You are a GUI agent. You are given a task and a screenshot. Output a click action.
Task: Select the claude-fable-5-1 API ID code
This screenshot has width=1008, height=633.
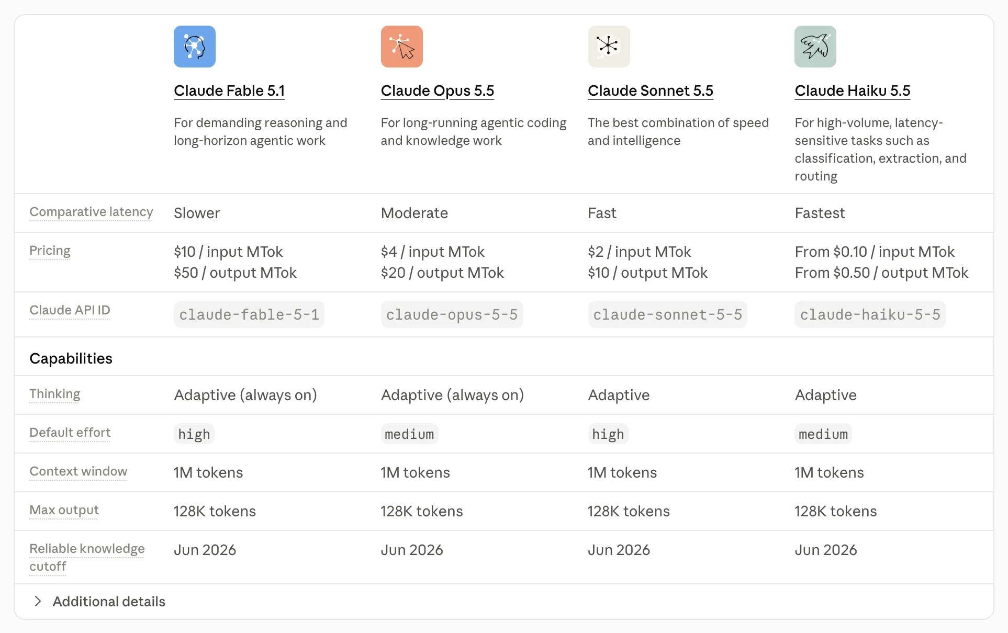click(249, 314)
